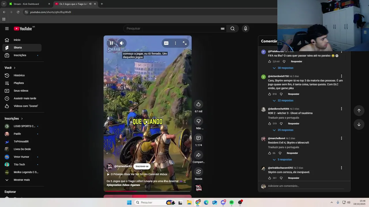Expand 5 respostas under marchellore4 comment
The image size is (369, 207).
pos(282,160)
